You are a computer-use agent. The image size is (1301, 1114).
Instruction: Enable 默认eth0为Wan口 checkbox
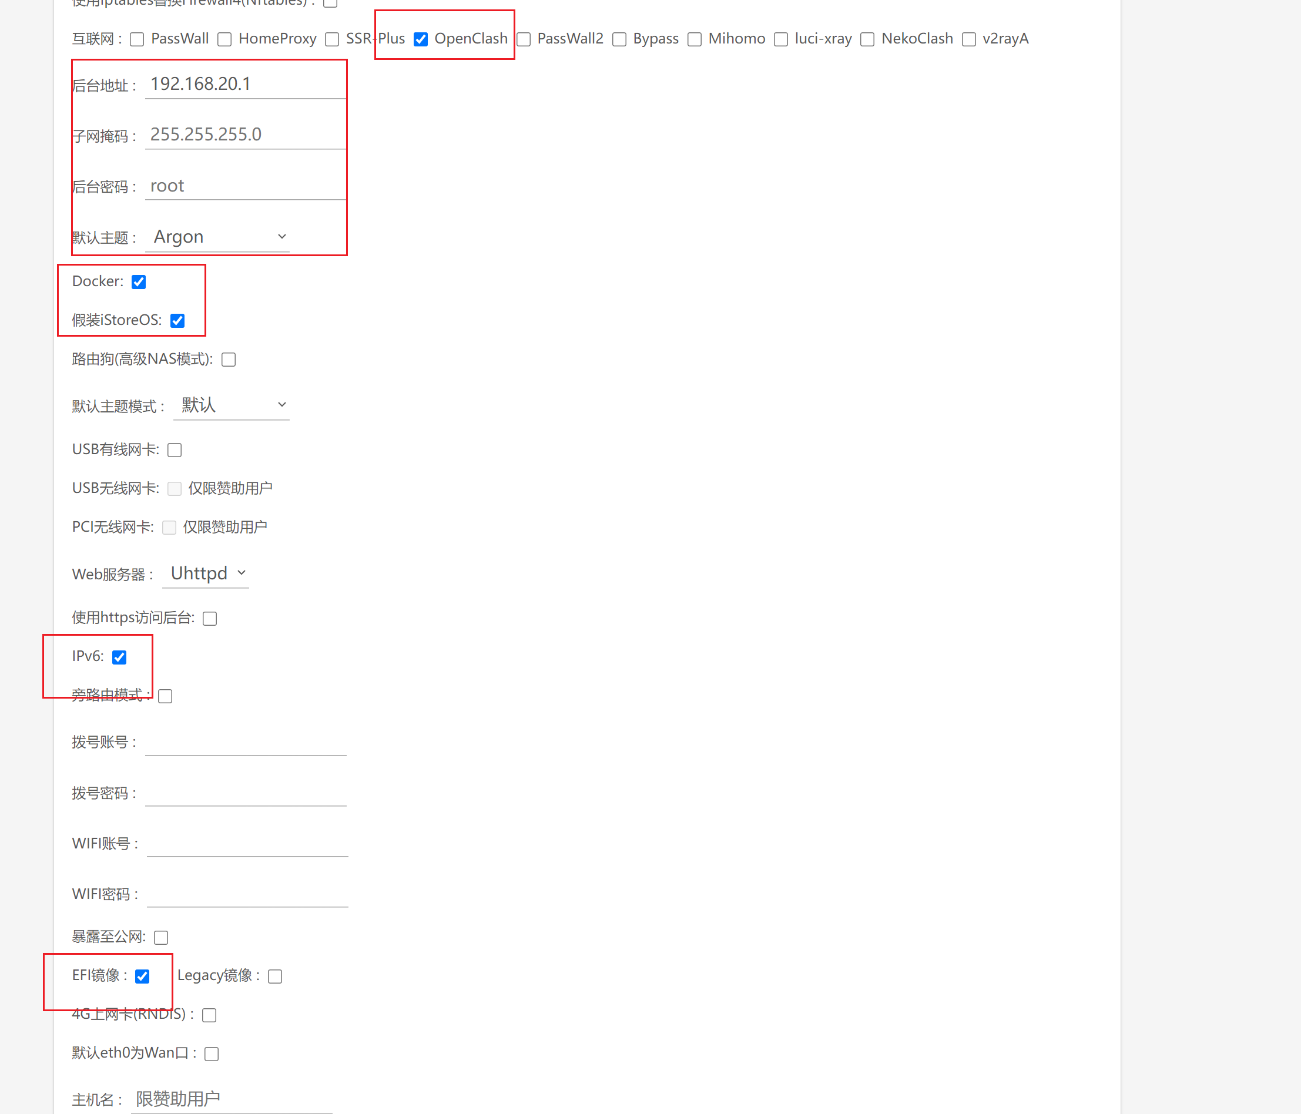pos(212,1053)
